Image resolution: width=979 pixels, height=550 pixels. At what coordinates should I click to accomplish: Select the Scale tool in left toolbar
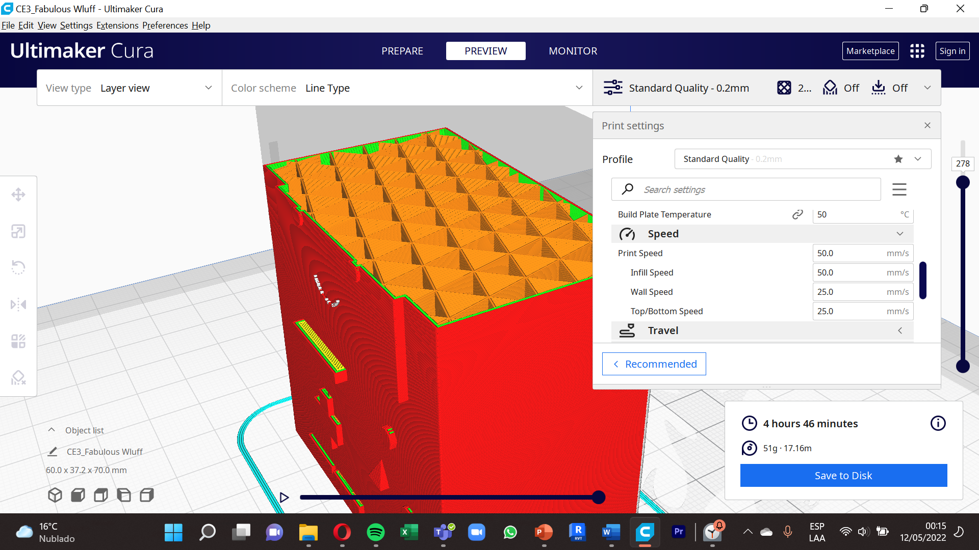(18, 231)
